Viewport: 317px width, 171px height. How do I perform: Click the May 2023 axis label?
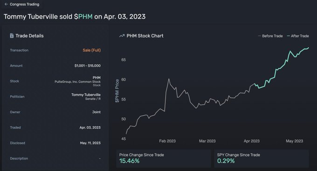pyautogui.click(x=294, y=141)
